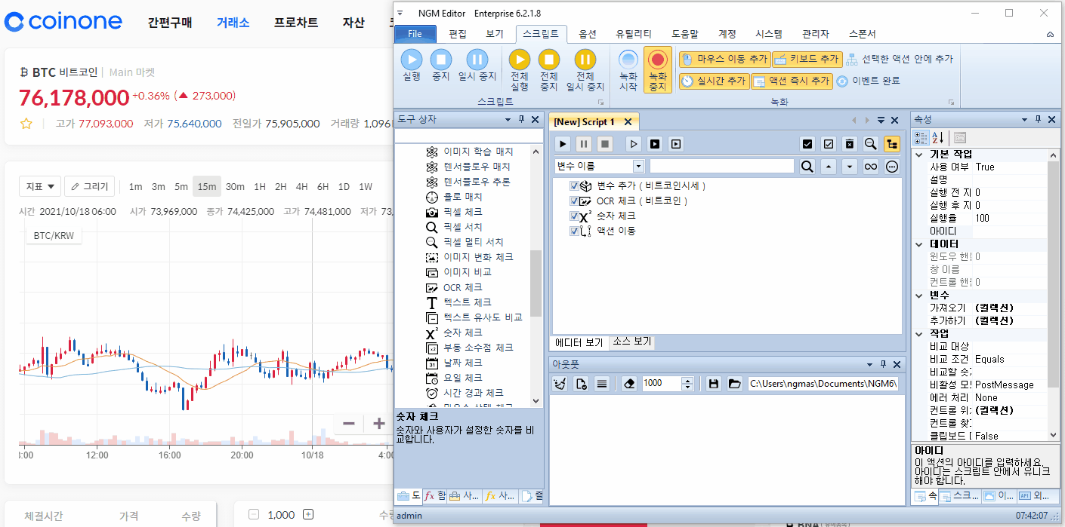Open the 변수 이름 dropdown in the script editor

638,166
